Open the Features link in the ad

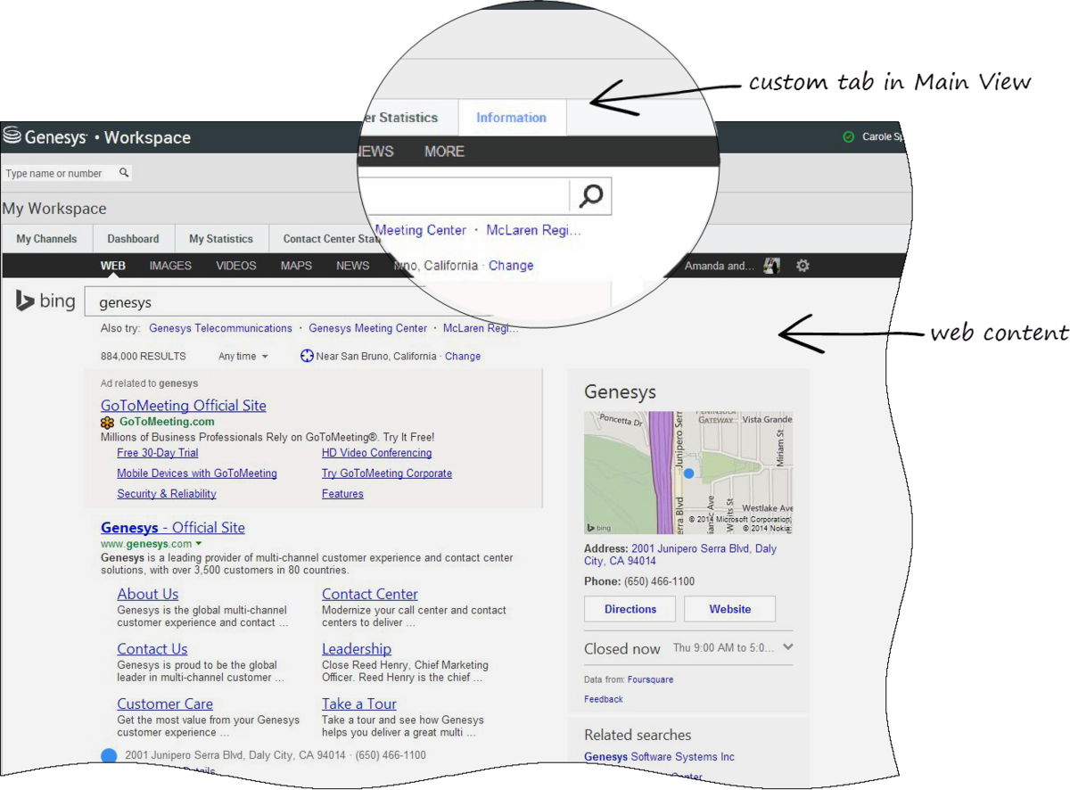342,494
